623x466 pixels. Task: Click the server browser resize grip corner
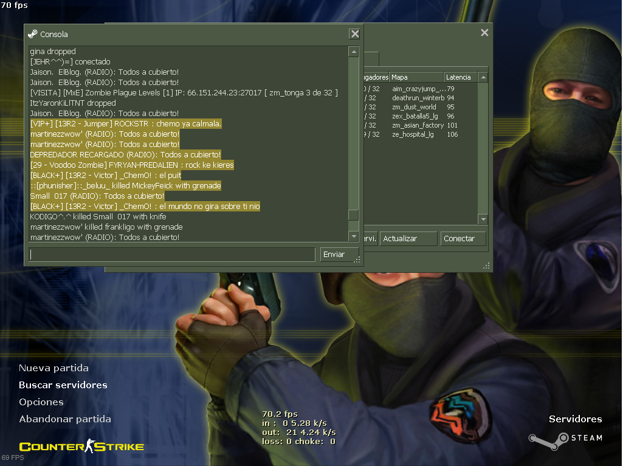pos(486,266)
